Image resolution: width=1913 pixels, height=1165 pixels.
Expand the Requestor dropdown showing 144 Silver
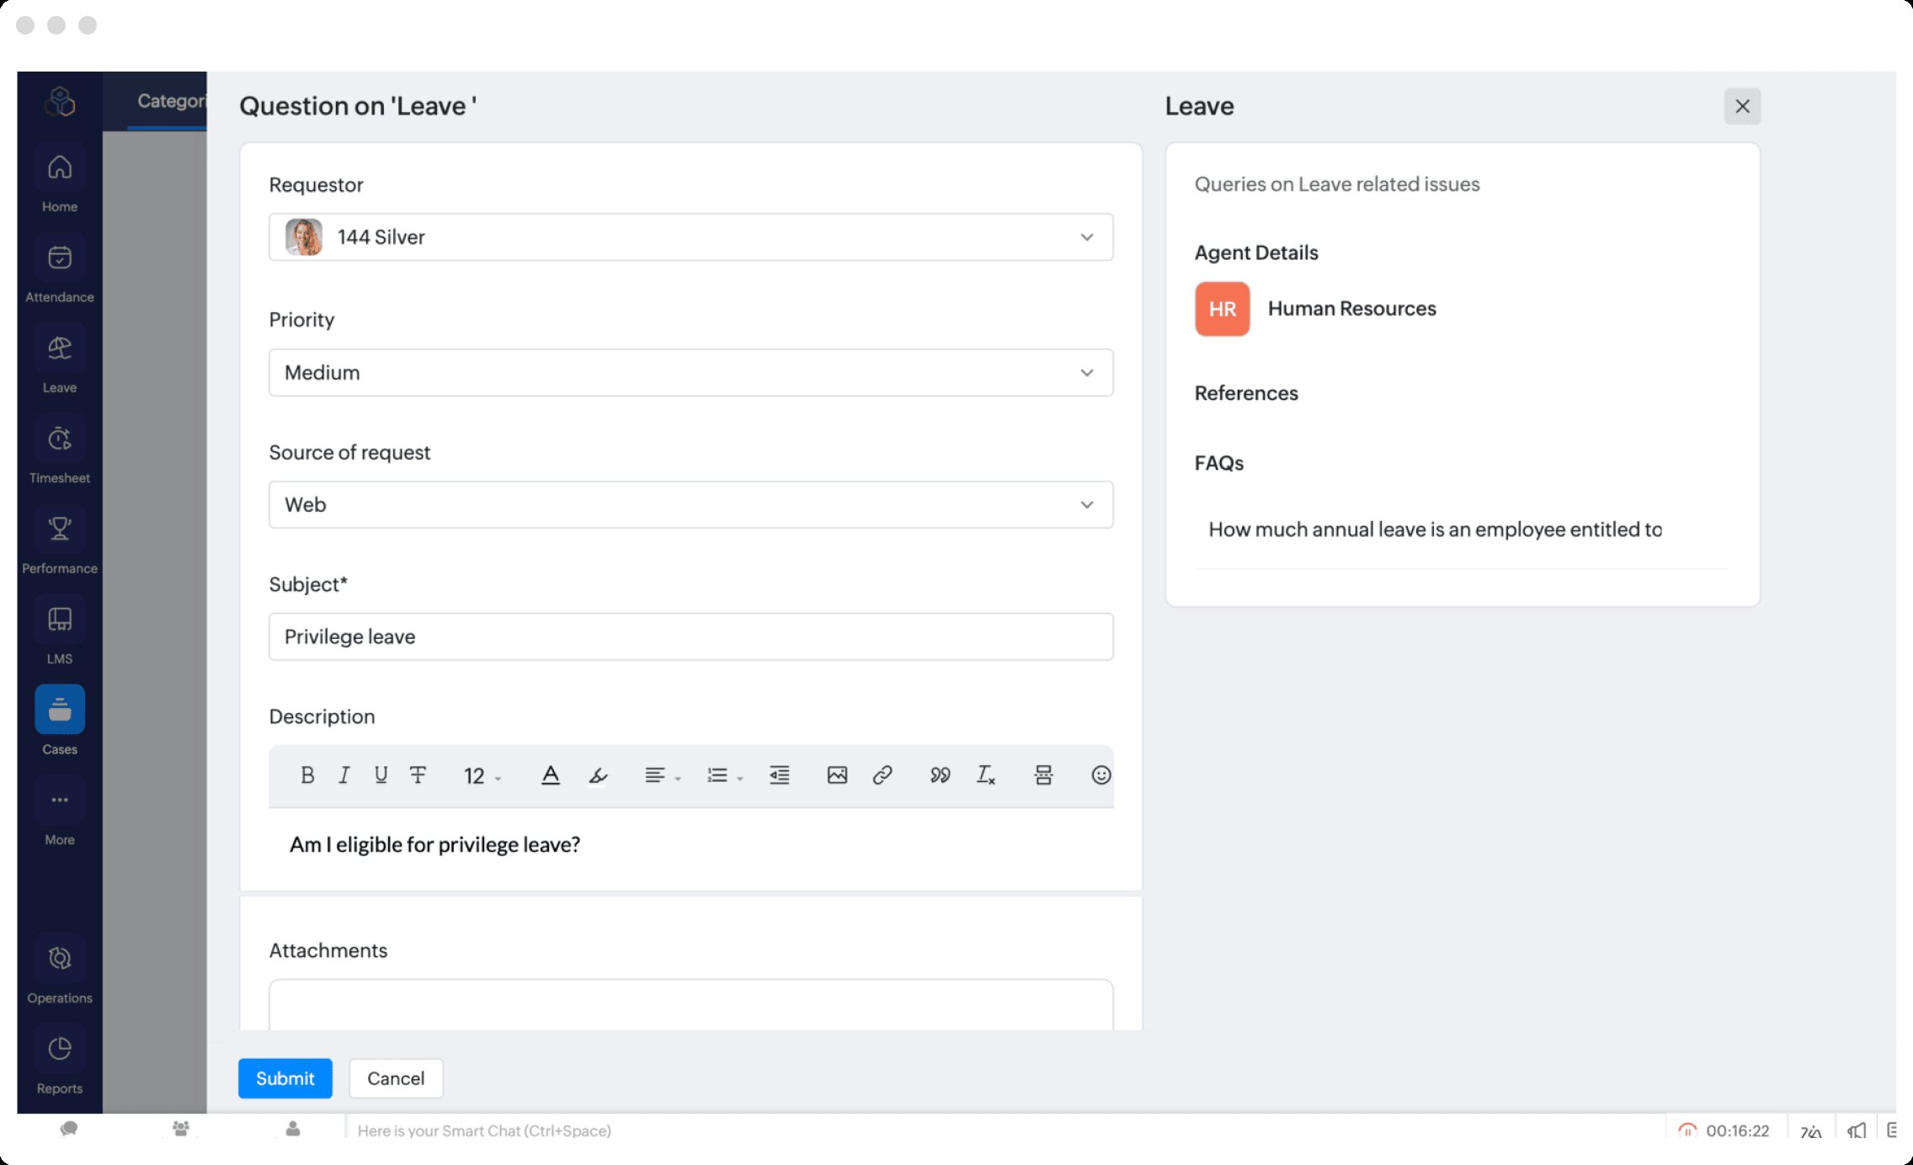coord(690,237)
